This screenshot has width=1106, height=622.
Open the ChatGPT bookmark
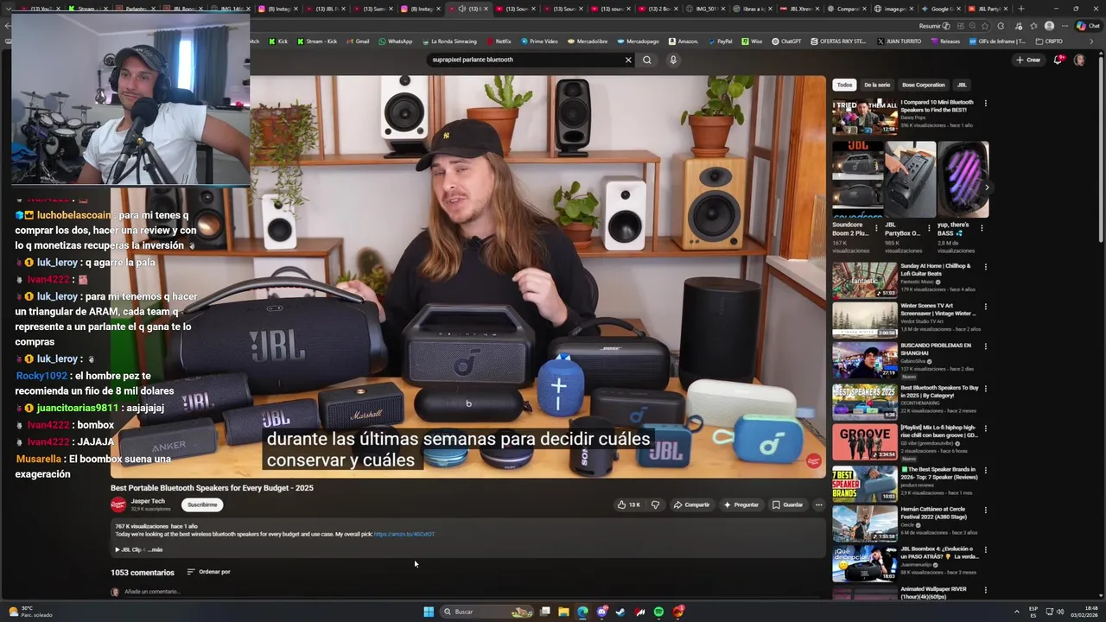(x=787, y=41)
